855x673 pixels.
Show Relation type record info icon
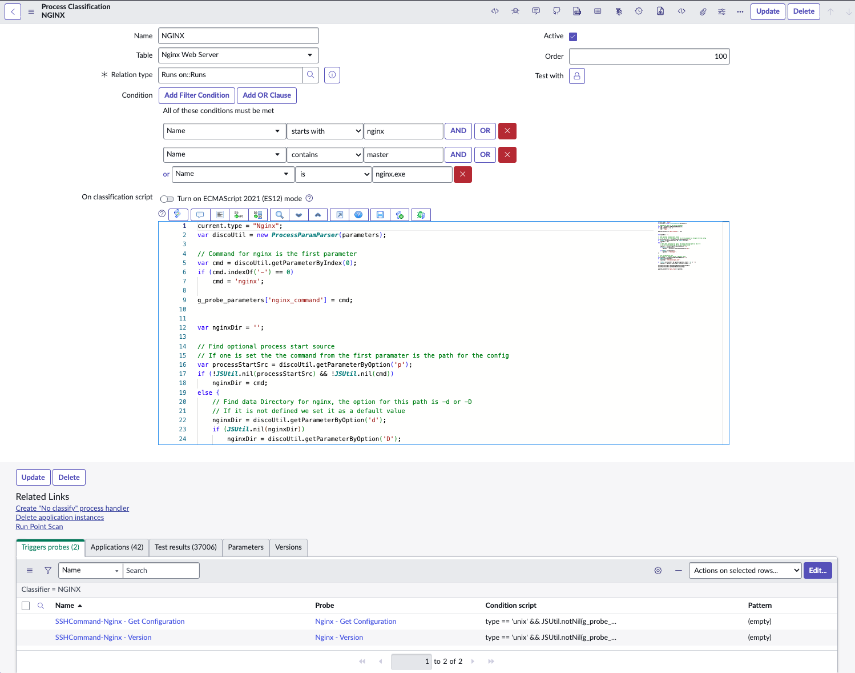click(332, 75)
